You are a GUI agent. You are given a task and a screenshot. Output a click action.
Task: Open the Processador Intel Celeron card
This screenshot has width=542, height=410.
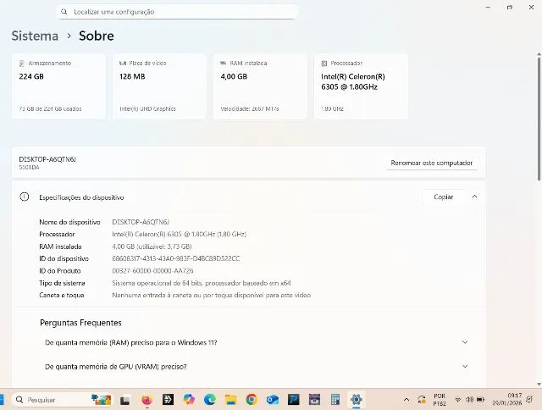(x=361, y=86)
